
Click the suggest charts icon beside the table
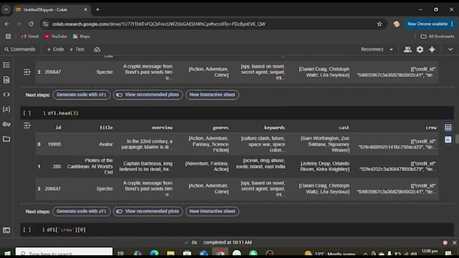[448, 139]
